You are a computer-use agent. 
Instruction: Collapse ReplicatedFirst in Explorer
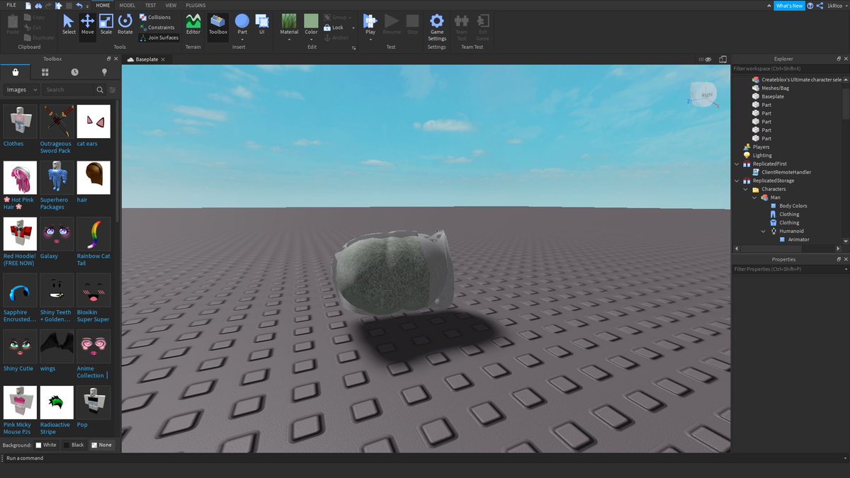click(x=737, y=164)
